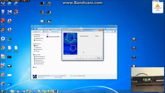This screenshot has width=165, height=93.
Task: Click the Имя column header
Action: 48,34
